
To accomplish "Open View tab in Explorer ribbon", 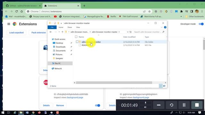I will (x=78, y=27).
